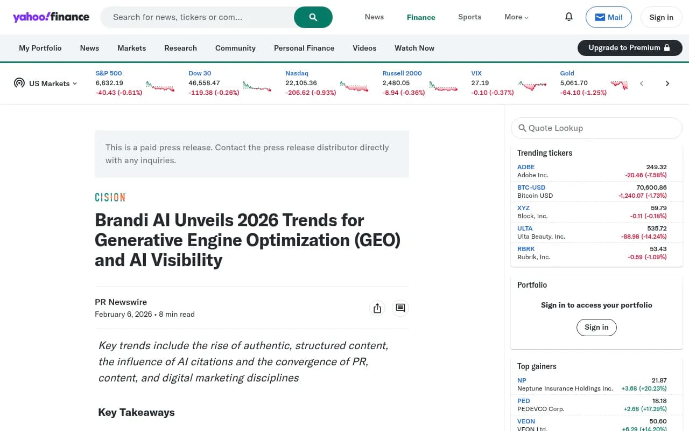Viewport: 689px width, 431px height.
Task: Click Upgrade to Premium
Action: coord(629,47)
